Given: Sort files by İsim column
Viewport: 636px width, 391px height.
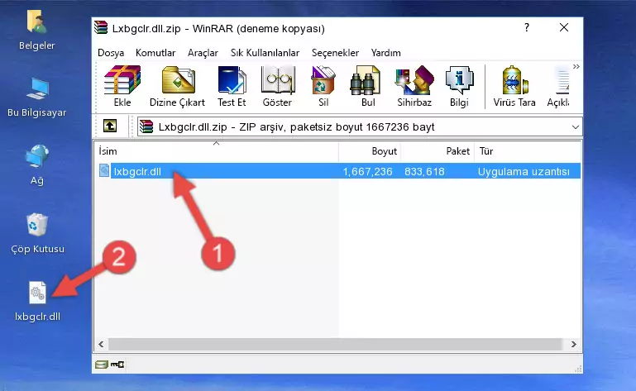Looking at the screenshot, I should (217, 151).
